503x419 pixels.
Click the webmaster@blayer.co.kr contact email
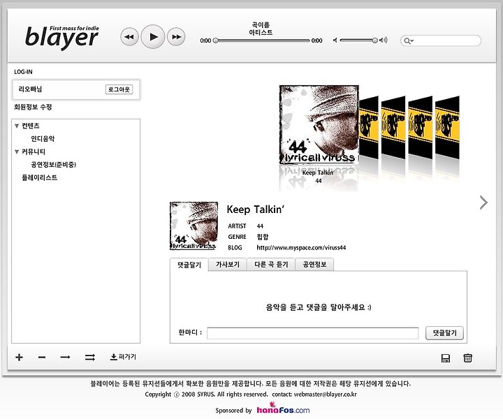tap(326, 395)
